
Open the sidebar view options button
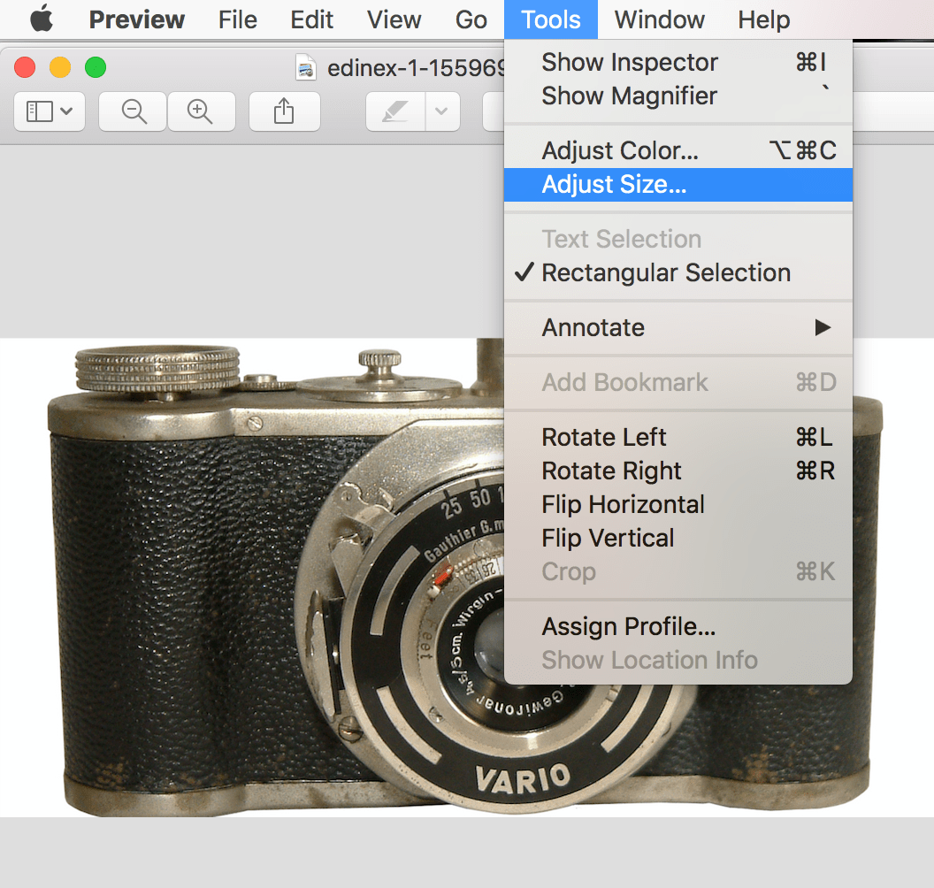[x=50, y=111]
